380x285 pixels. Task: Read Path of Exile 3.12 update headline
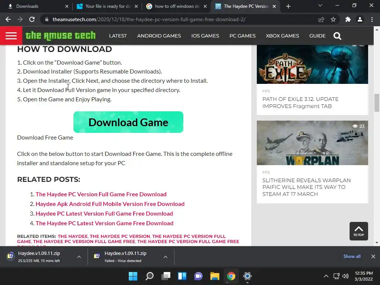pos(301,102)
